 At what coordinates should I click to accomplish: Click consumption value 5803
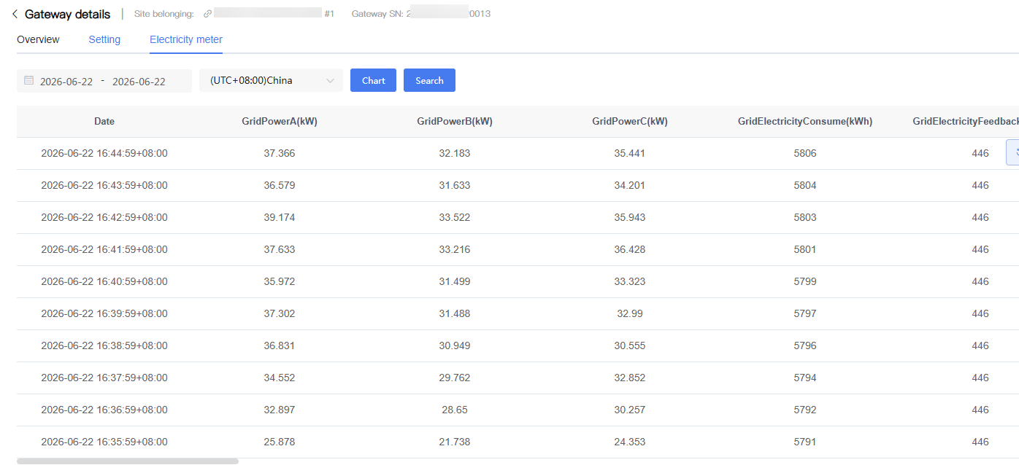805,218
